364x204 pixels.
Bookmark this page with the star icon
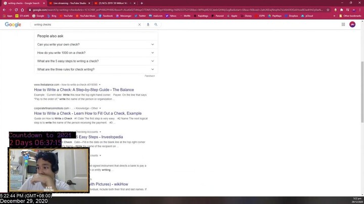(x=328, y=10)
